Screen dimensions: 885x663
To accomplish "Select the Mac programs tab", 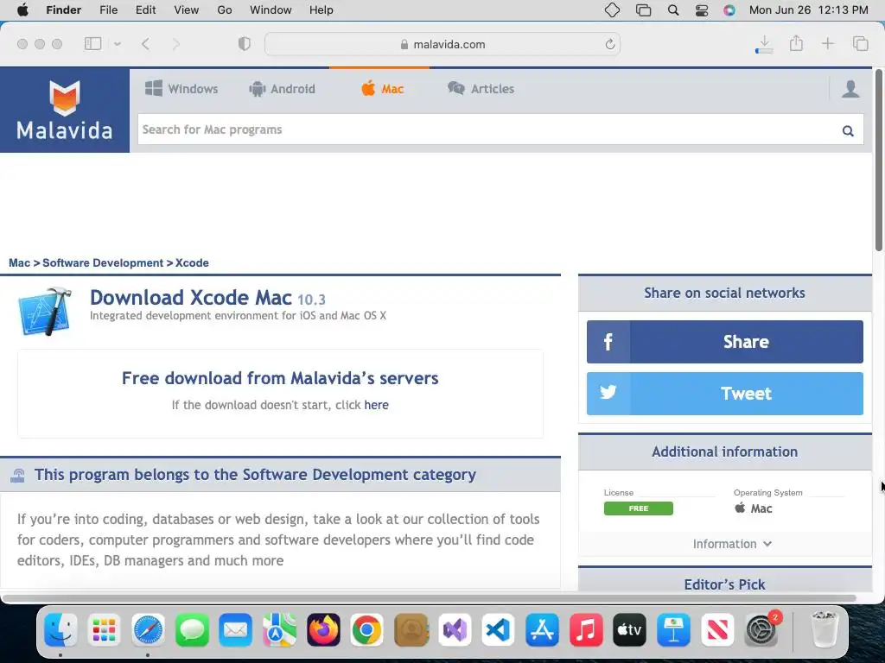I will coord(382,89).
